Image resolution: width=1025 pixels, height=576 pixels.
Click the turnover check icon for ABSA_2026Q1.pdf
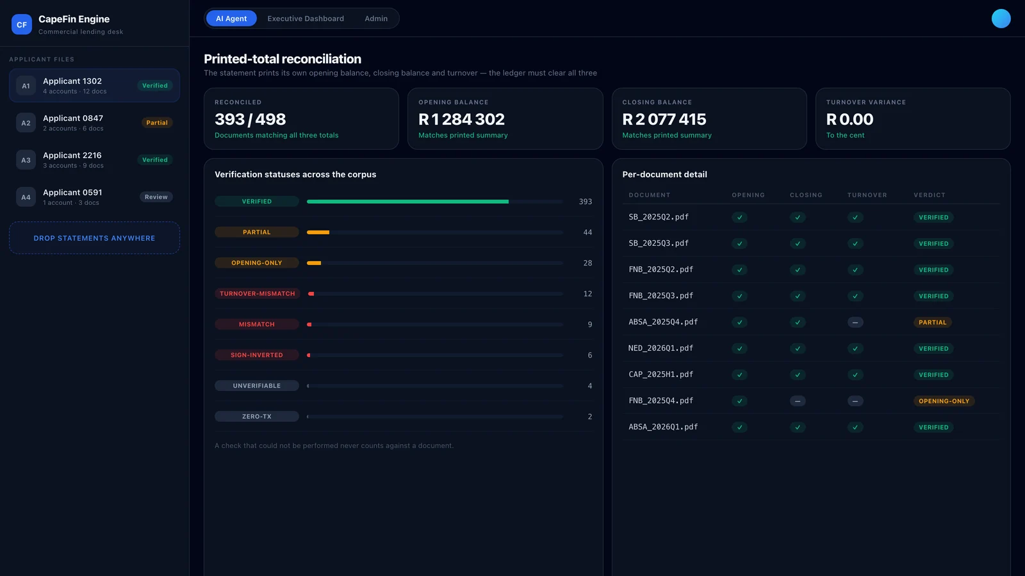(x=855, y=428)
